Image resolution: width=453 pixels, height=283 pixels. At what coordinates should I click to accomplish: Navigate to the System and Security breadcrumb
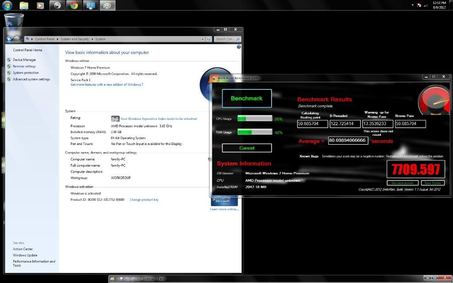click(75, 39)
